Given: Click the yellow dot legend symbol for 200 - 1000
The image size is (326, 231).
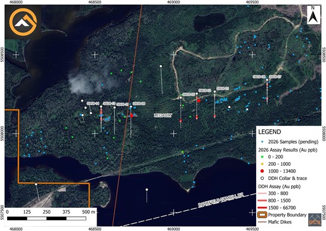Looking at the screenshot, I should click(x=262, y=164).
